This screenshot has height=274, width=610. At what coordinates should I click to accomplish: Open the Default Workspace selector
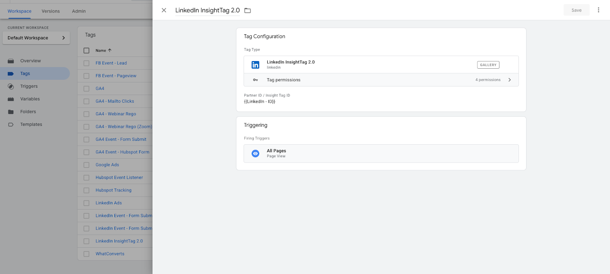click(x=36, y=38)
